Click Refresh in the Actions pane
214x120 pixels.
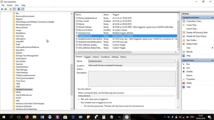point(190,52)
